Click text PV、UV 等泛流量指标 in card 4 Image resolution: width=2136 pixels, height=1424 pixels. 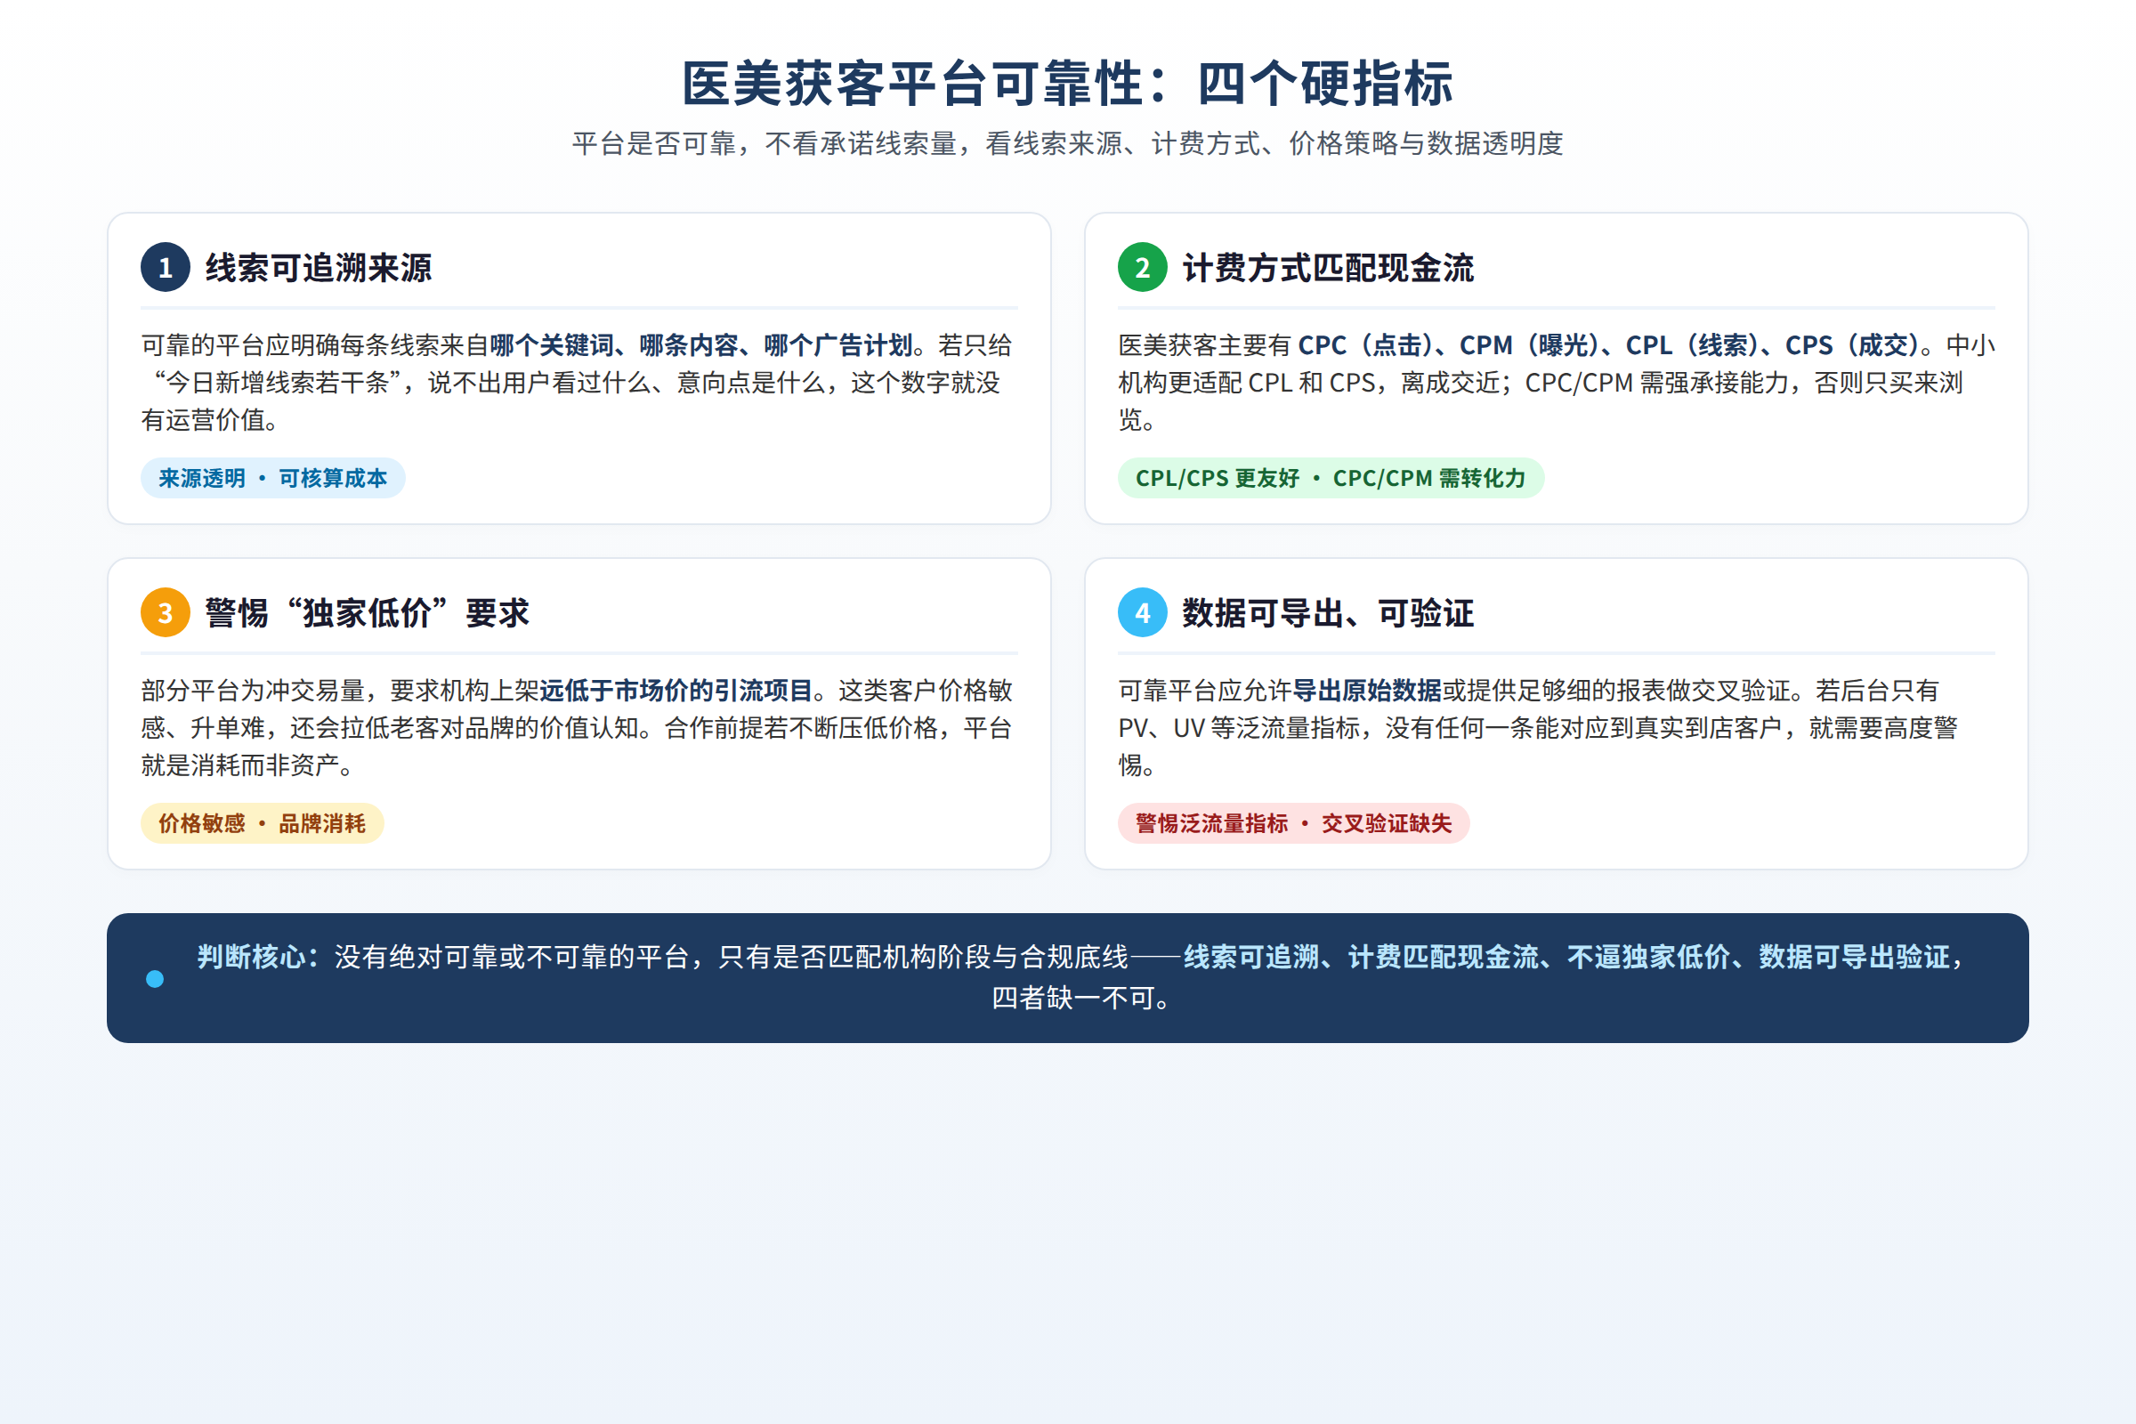click(x=1241, y=727)
